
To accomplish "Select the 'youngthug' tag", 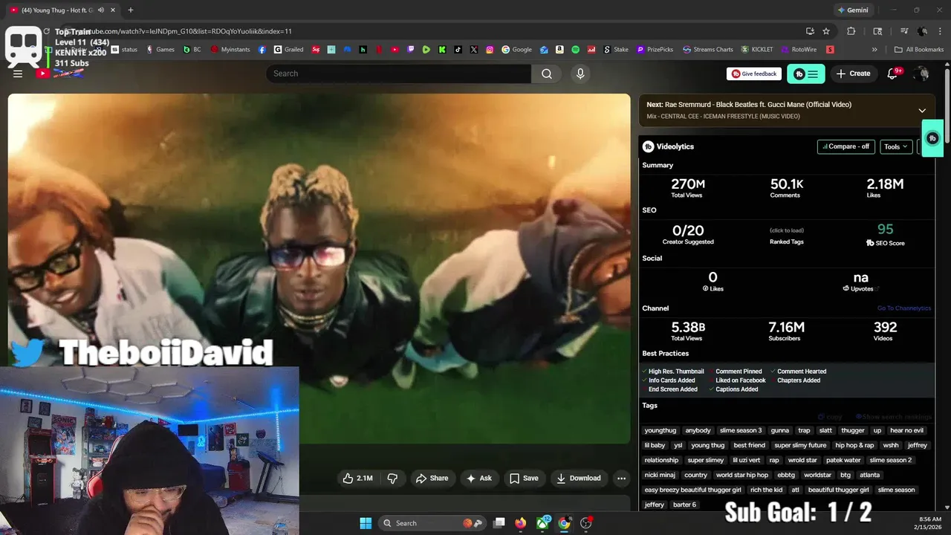I will 660,430.
